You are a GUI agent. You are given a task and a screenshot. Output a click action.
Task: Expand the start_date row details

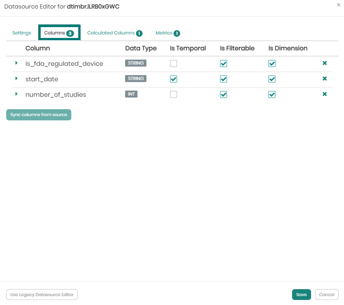click(x=16, y=78)
